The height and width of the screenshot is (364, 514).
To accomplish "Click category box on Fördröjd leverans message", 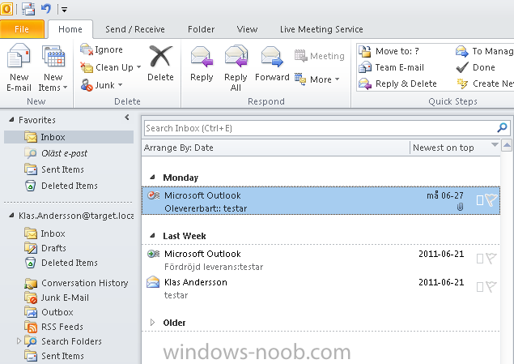I will coord(479,259).
